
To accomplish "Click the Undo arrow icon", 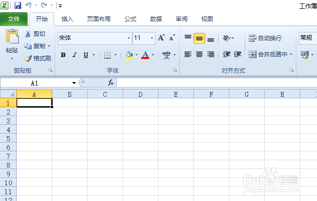I will (29, 5).
